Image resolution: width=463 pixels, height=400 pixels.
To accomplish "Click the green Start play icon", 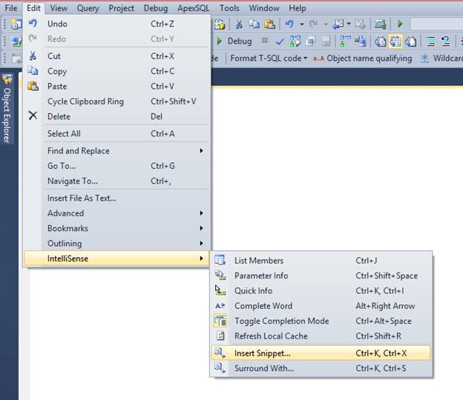I will coord(400,24).
